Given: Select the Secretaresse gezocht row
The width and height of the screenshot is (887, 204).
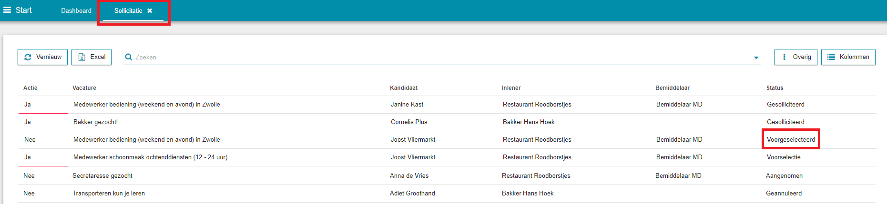Looking at the screenshot, I should click(x=447, y=176).
